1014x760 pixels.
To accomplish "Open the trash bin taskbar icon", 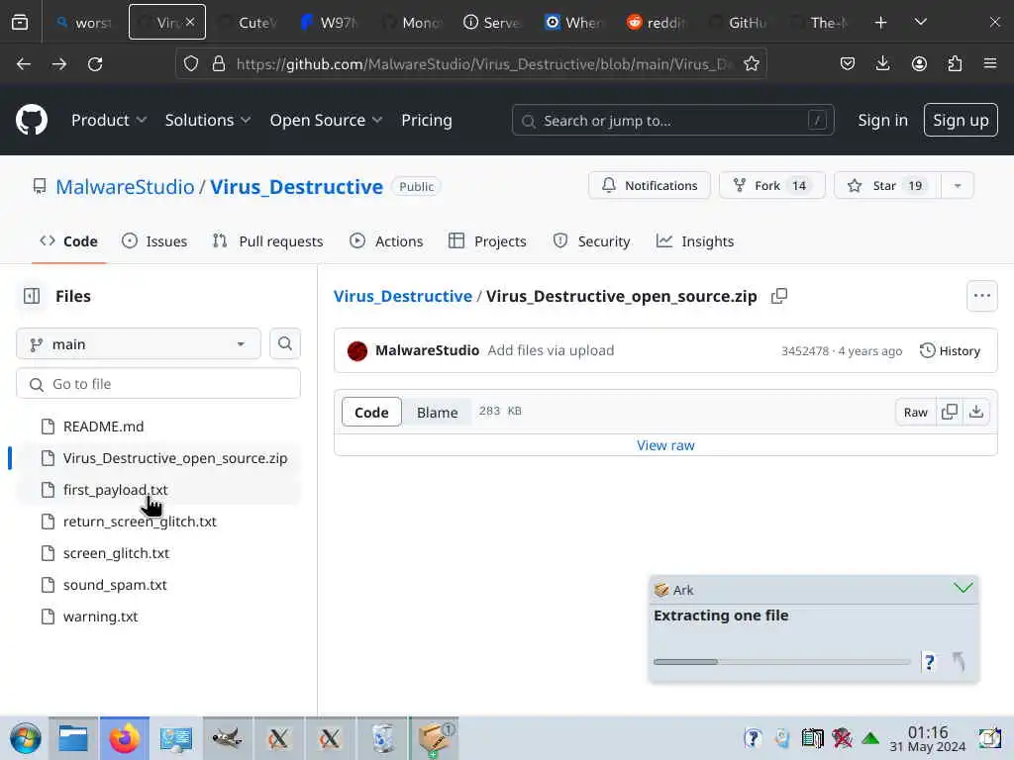I will tap(382, 738).
